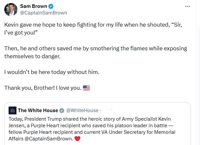Click "themselves to danger." in the tweet body
Viewport: 200px width, 145px height.
pyautogui.click(x=32, y=56)
